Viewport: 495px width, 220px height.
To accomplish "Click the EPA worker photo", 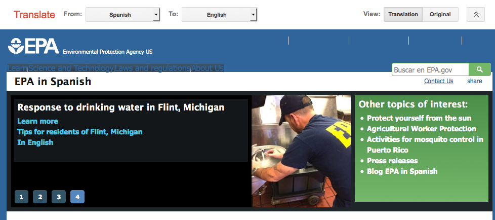I will pos(301,151).
